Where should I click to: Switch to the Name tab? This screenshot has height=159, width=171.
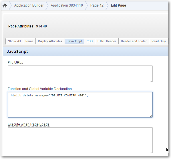(x=29, y=41)
